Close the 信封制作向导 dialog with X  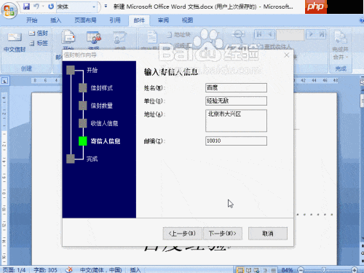tap(287, 55)
